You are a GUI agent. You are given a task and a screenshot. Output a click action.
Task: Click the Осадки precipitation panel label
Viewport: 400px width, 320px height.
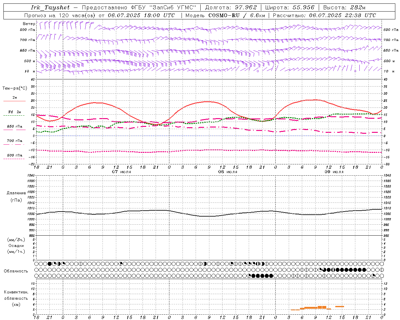point(16,246)
